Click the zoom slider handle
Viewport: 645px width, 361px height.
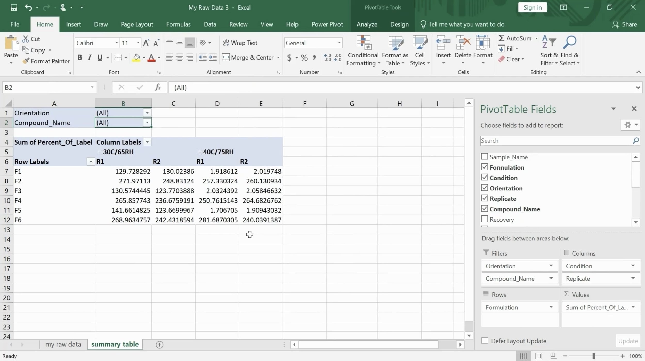click(x=594, y=356)
